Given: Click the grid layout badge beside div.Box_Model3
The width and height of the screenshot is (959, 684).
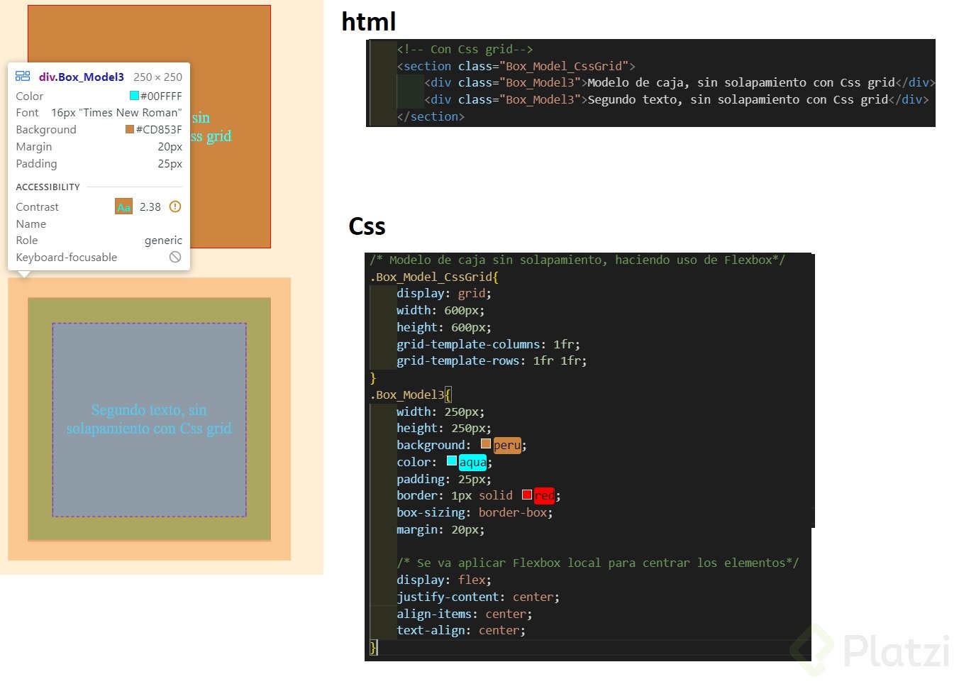Looking at the screenshot, I should [x=22, y=76].
